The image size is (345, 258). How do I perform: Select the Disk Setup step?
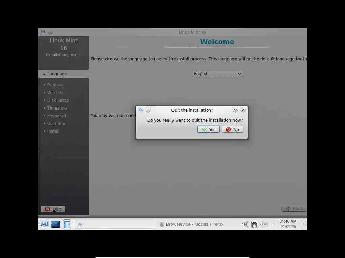click(x=58, y=100)
